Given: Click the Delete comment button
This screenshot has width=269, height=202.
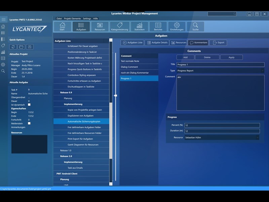Looking at the screenshot, I should (x=207, y=57).
